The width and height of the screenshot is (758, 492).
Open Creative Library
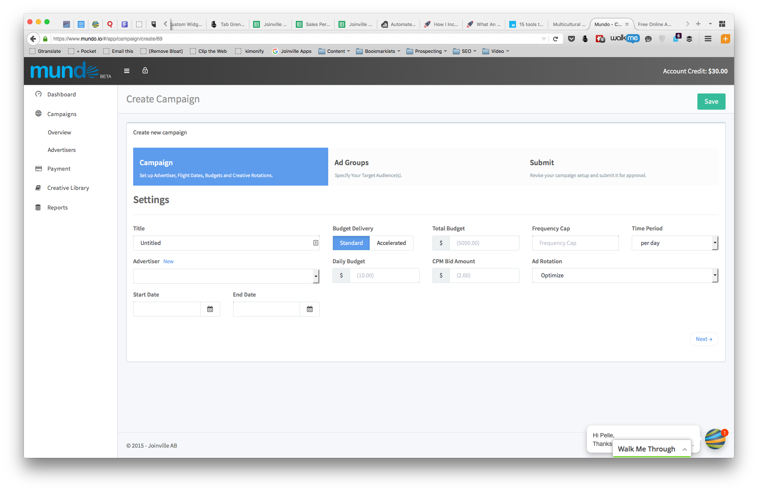pyautogui.click(x=68, y=188)
